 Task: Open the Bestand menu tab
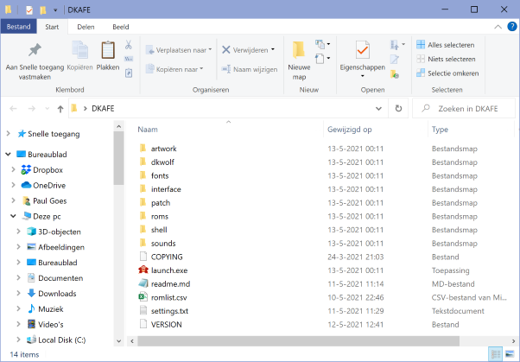pos(19,27)
